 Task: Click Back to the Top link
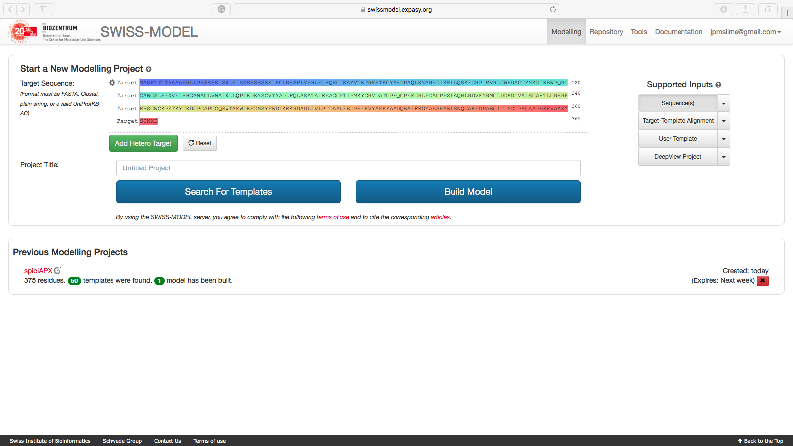760,441
